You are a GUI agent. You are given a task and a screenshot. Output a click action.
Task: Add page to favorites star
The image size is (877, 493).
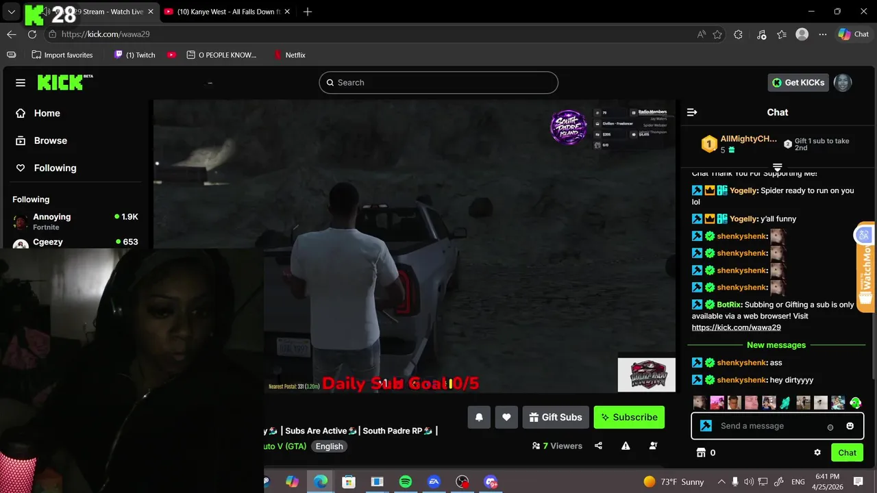pos(717,34)
